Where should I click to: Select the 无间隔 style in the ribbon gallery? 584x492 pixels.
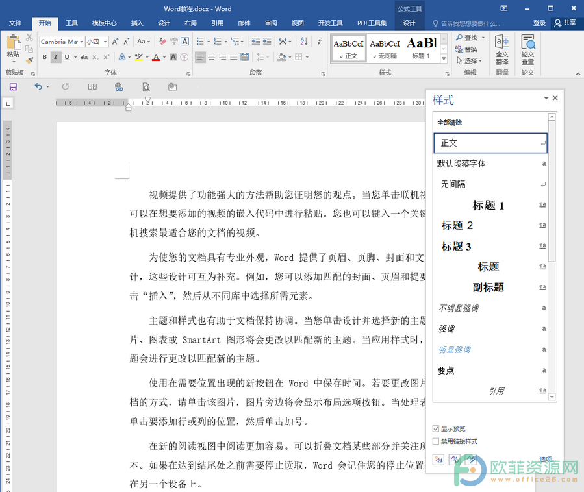click(385, 49)
